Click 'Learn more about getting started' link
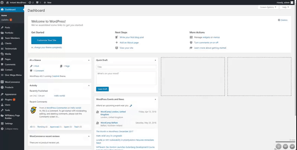 210,48
